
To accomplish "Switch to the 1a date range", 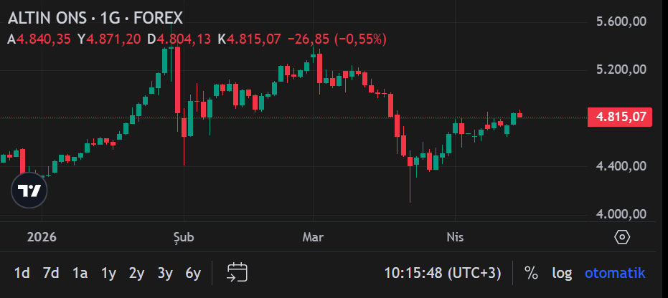I will pyautogui.click(x=80, y=273).
